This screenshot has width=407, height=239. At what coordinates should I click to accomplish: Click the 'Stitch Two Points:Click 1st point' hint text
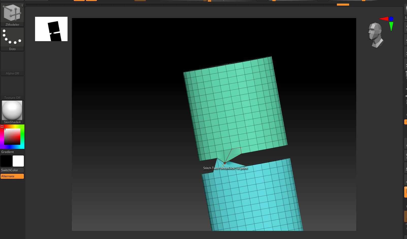[x=225, y=168]
